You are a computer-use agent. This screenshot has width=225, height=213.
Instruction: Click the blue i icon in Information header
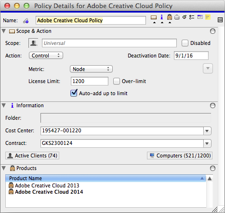click(x=12, y=105)
